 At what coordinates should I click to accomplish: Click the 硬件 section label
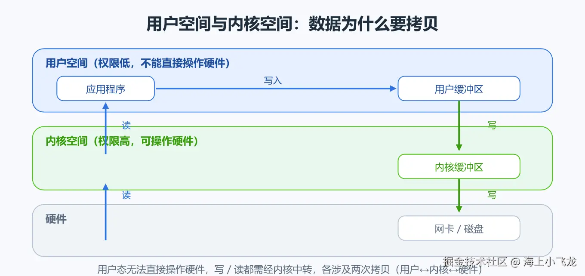(56, 219)
